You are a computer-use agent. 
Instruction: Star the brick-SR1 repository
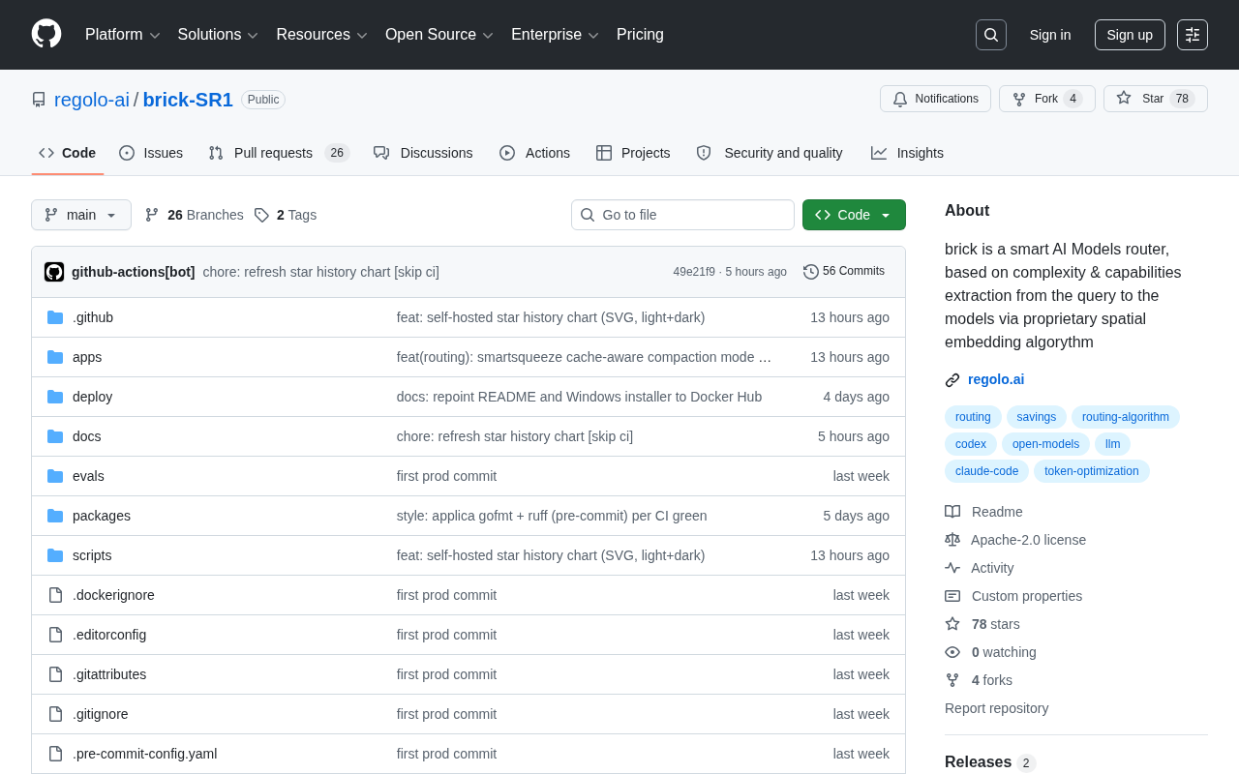point(1156,99)
